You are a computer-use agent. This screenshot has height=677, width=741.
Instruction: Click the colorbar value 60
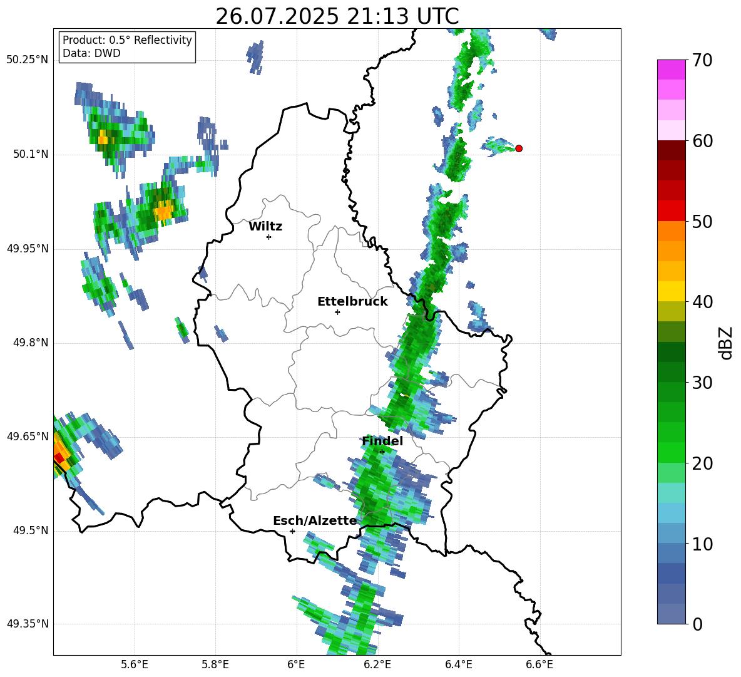[702, 141]
